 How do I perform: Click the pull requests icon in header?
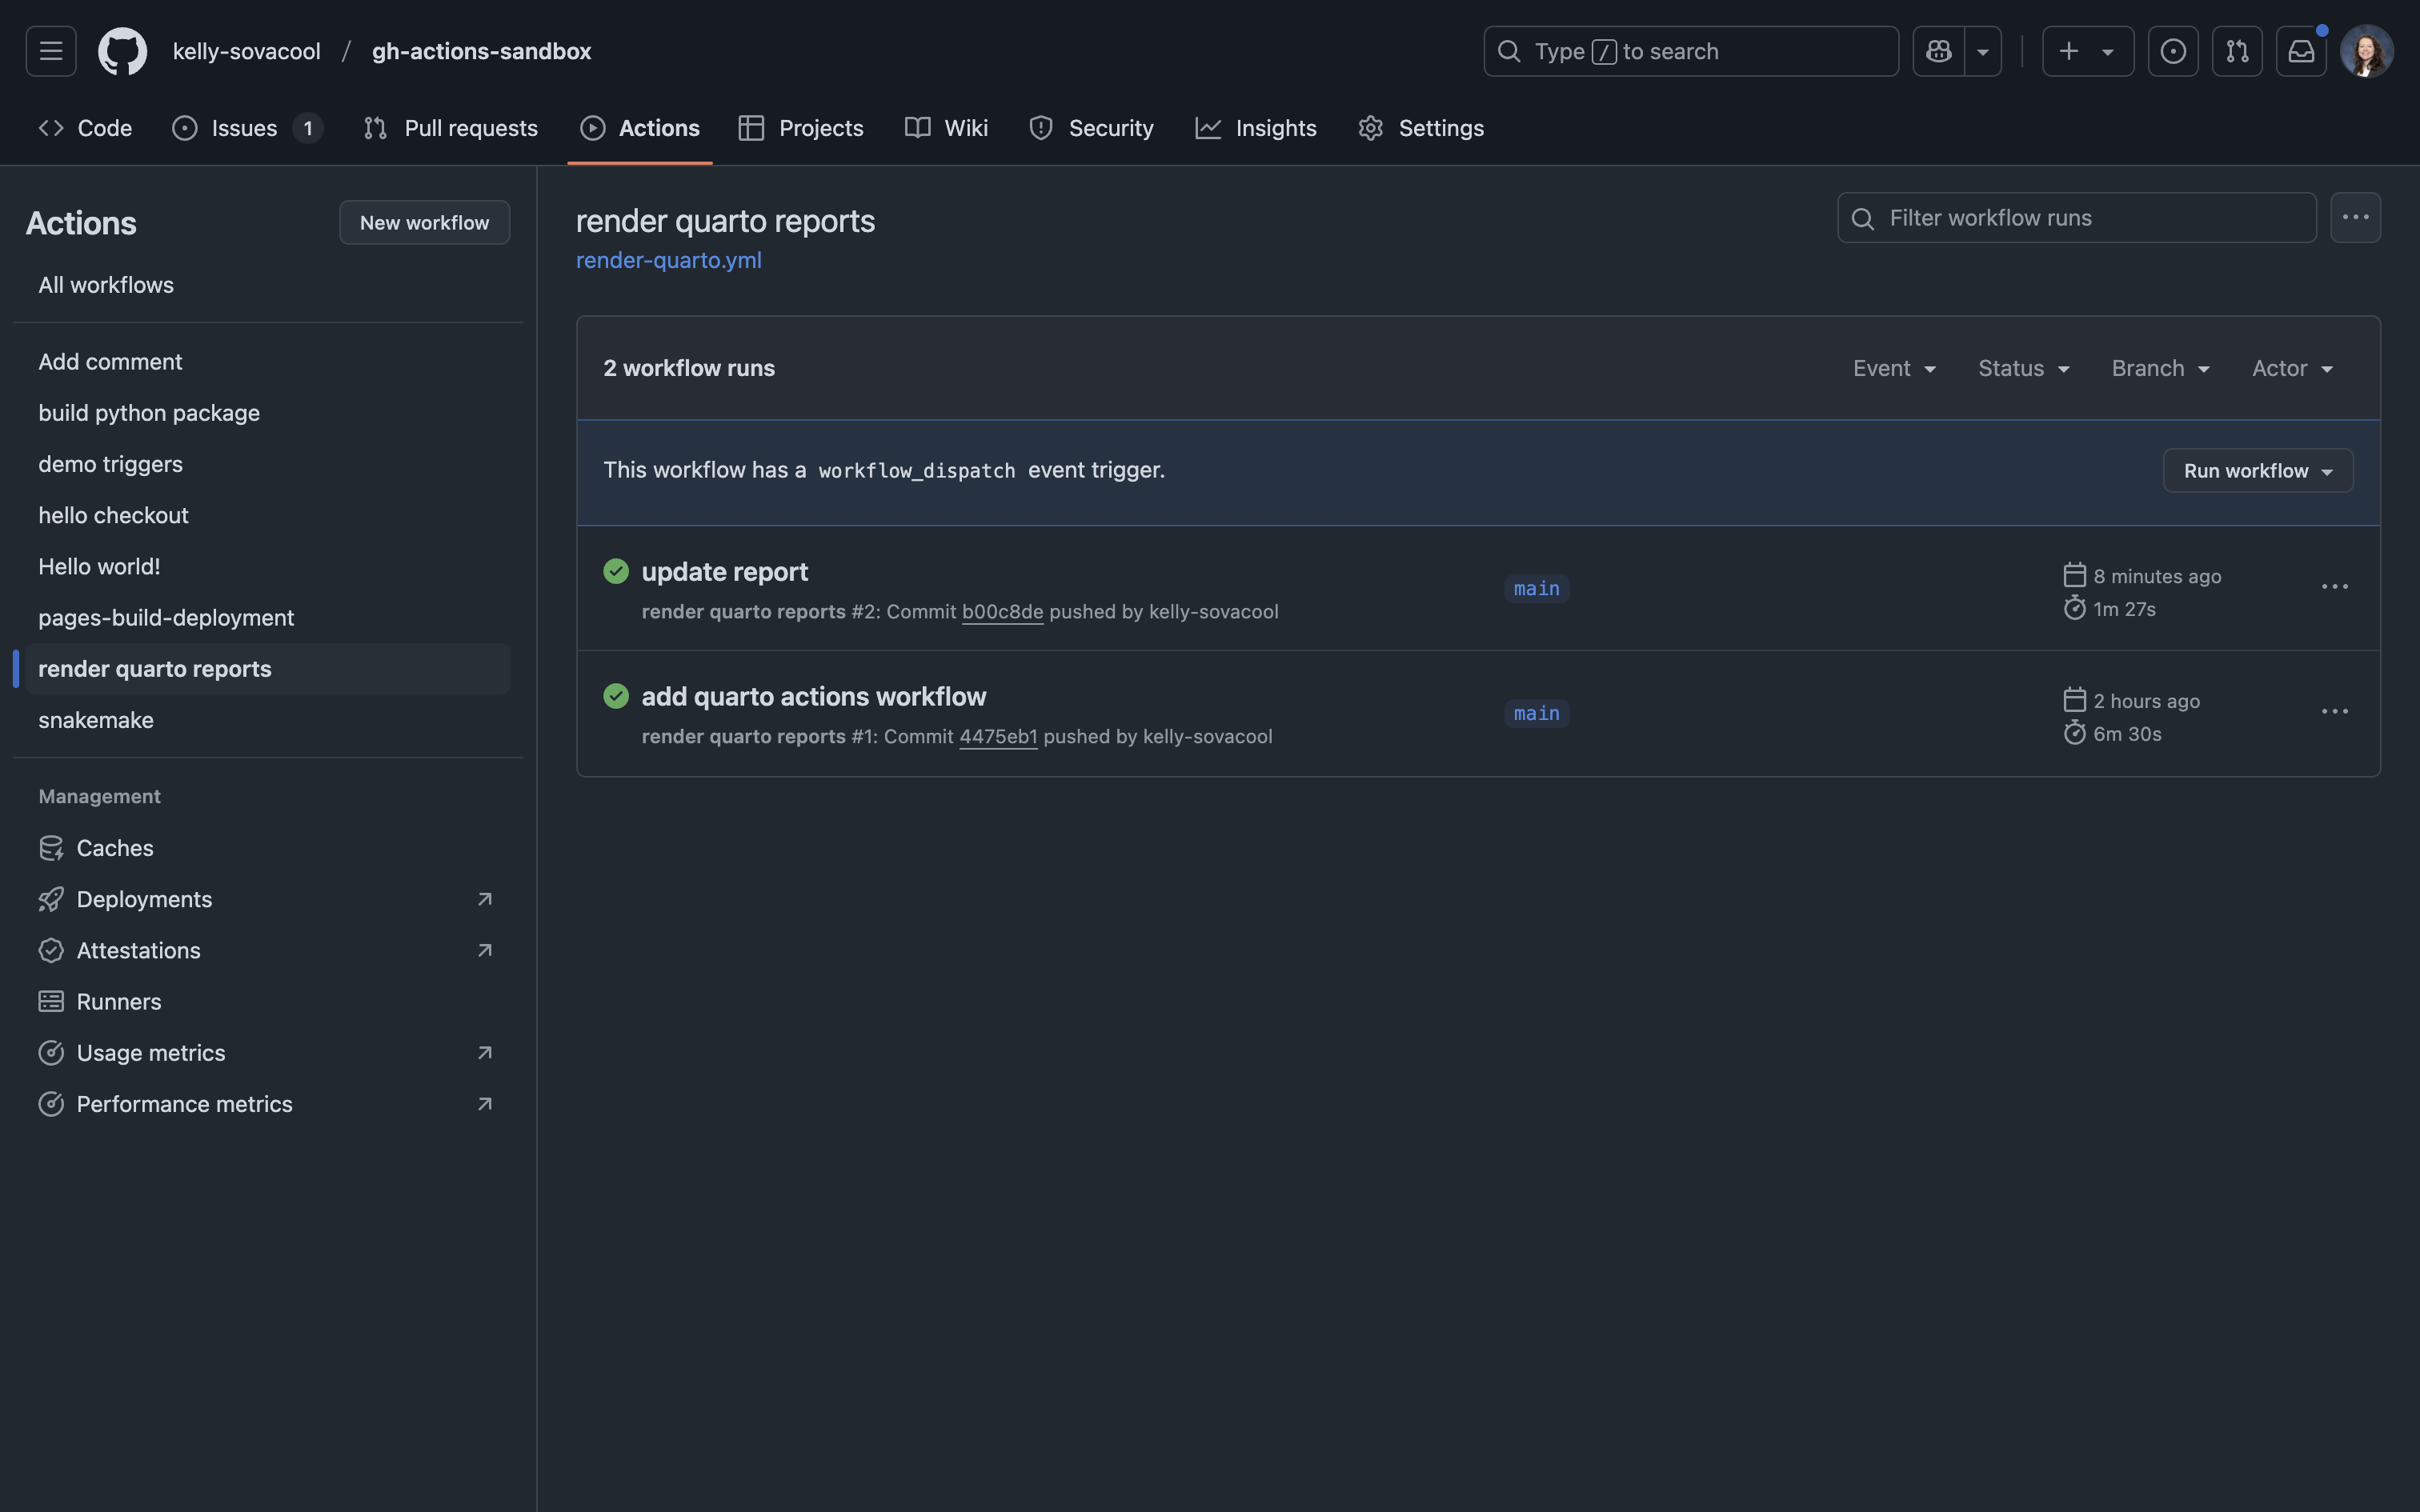[x=2237, y=51]
